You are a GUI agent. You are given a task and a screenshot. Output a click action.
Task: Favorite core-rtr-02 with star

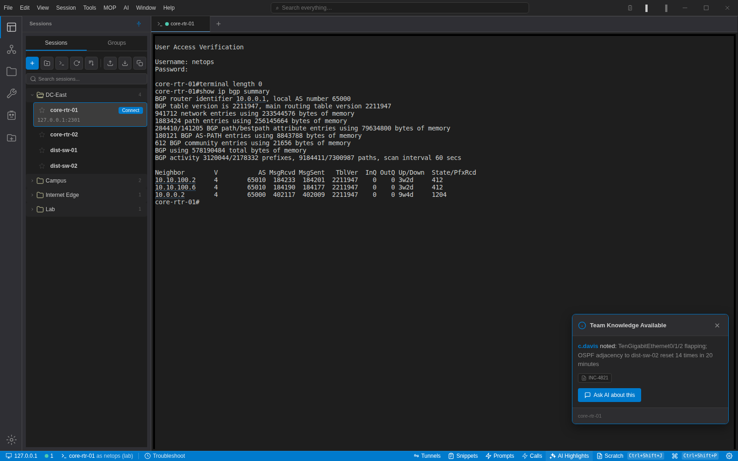click(x=42, y=135)
